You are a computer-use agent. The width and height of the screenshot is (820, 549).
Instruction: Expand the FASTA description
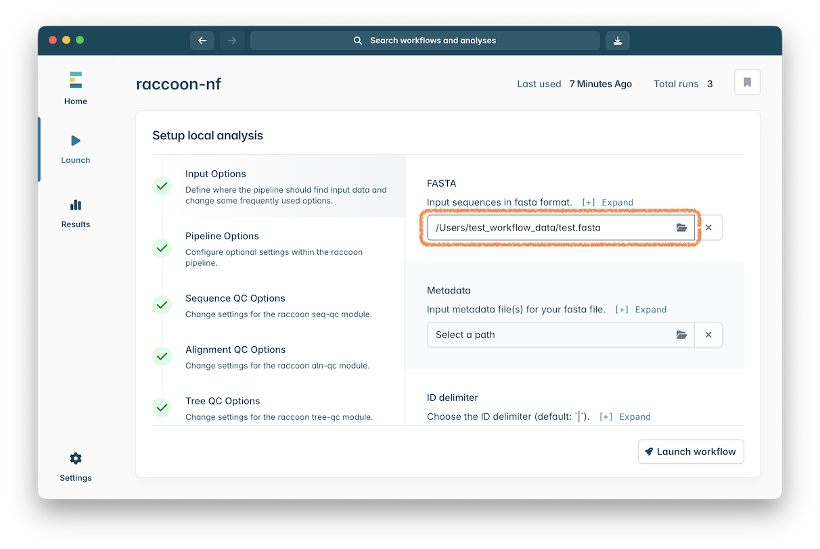click(608, 202)
